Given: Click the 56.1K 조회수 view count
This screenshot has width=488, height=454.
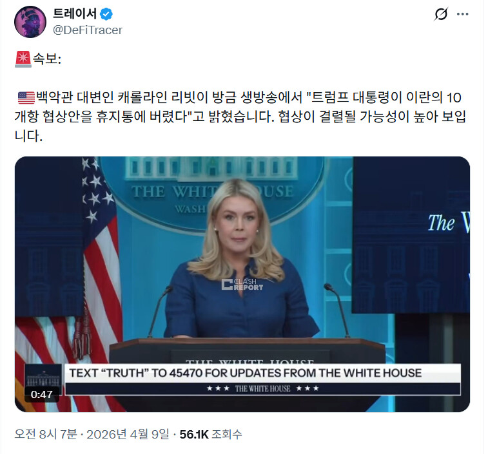Looking at the screenshot, I should click(211, 434).
